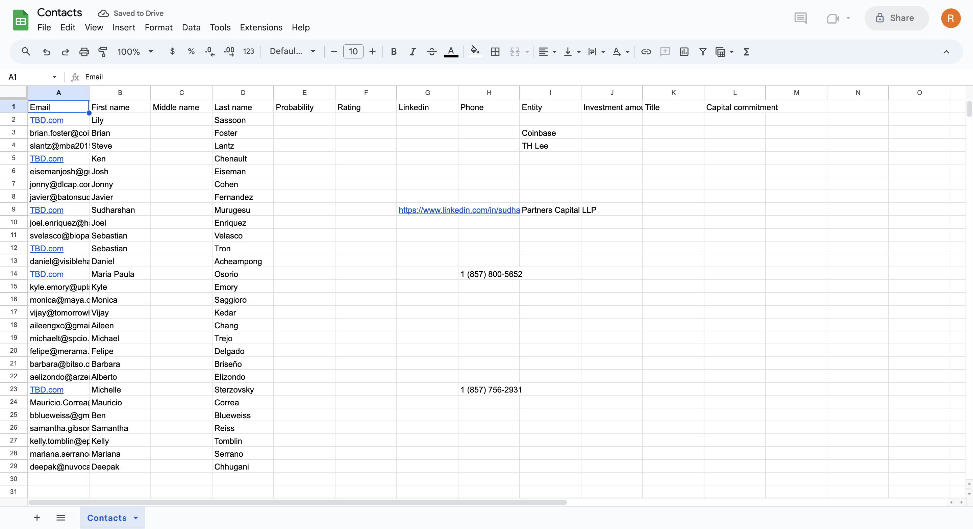The width and height of the screenshot is (973, 529).
Task: Add a new sheet
Action: point(37,518)
